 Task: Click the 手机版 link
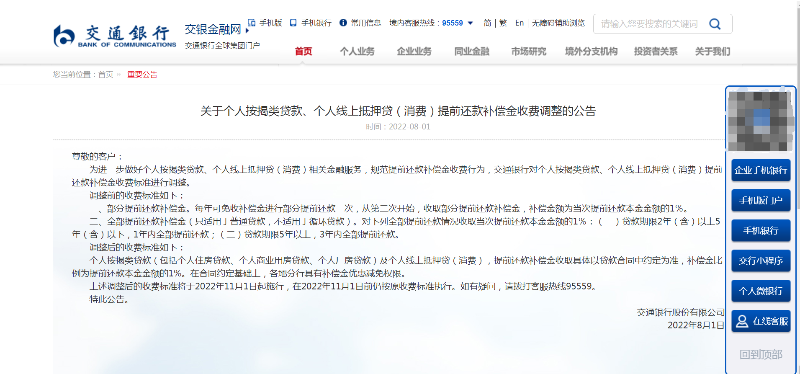tap(270, 23)
